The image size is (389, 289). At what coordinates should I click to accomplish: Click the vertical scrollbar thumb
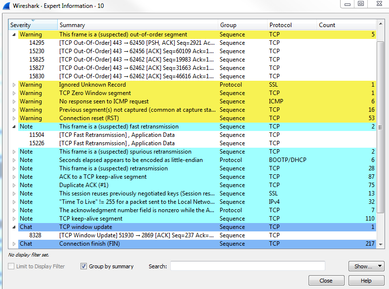[x=381, y=127]
